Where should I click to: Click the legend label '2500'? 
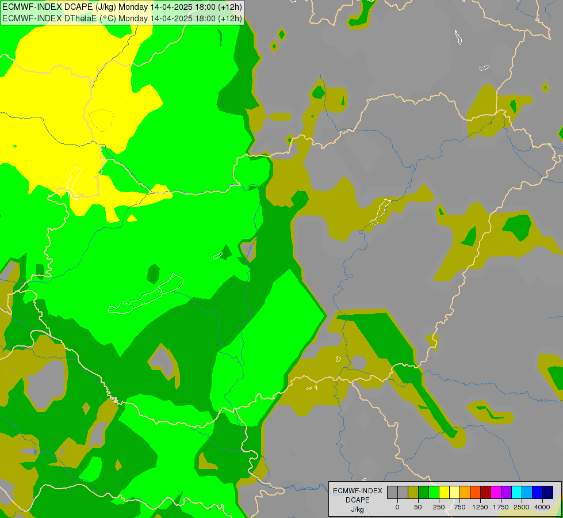point(522,507)
